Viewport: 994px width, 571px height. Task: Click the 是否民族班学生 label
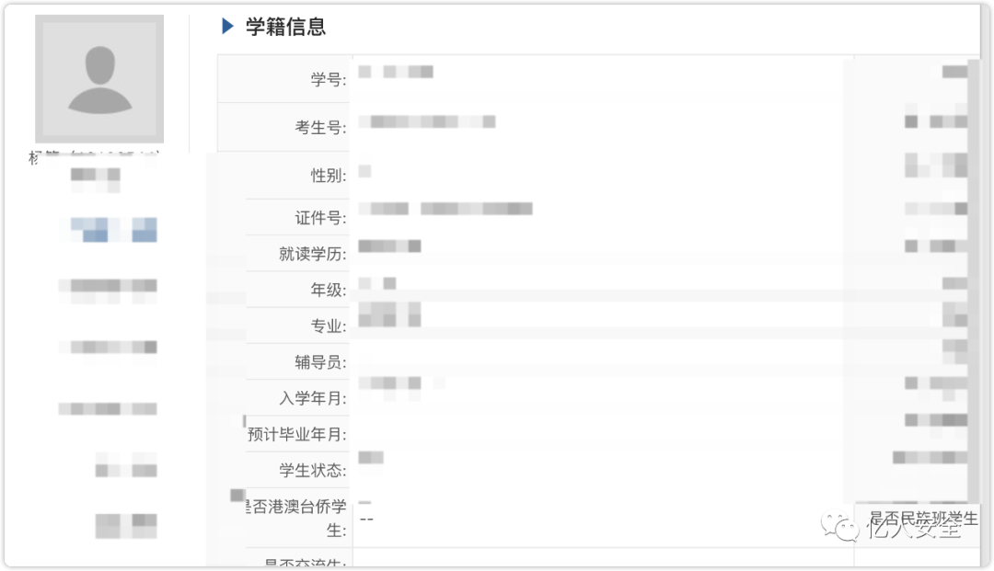click(x=923, y=519)
